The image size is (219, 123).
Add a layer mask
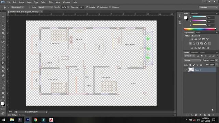[x=196, y=115]
